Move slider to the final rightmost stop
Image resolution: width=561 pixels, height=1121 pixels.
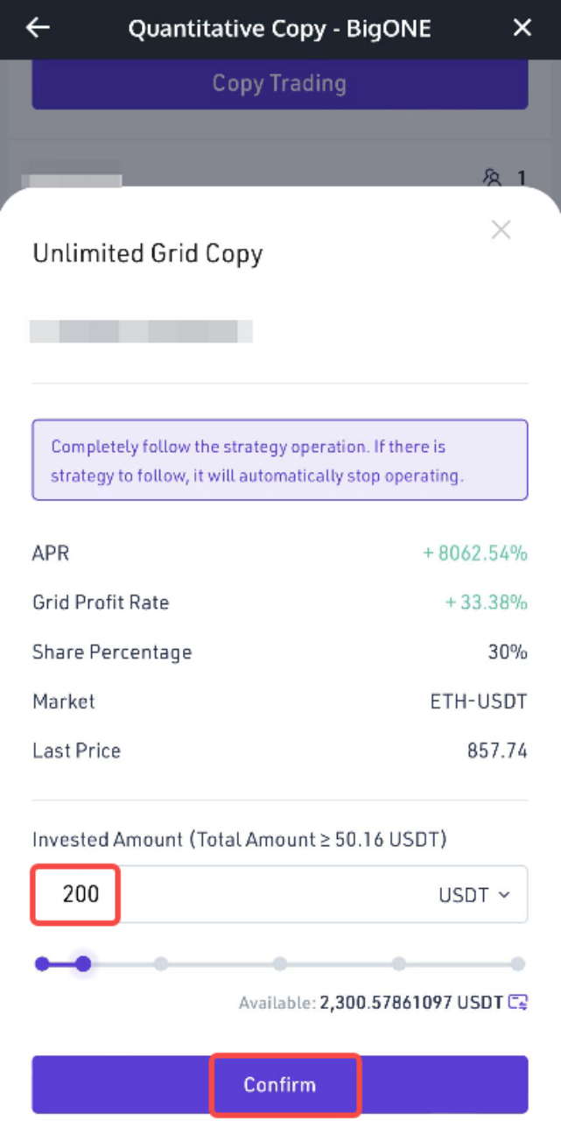tap(518, 964)
